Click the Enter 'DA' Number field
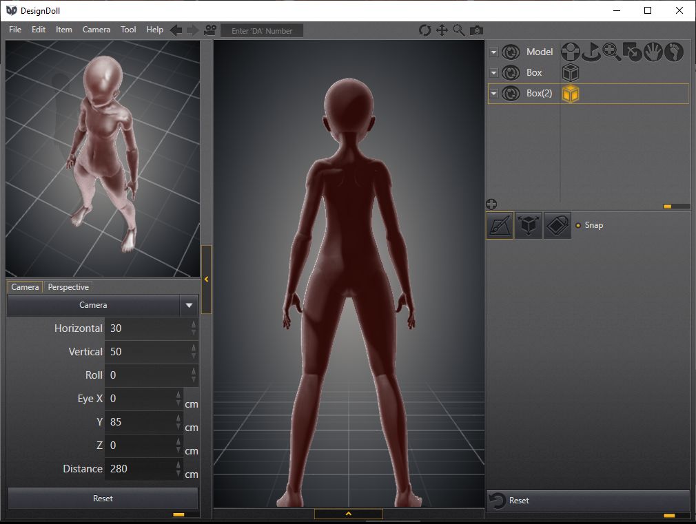Screen dimensions: 696x524 coord(262,31)
